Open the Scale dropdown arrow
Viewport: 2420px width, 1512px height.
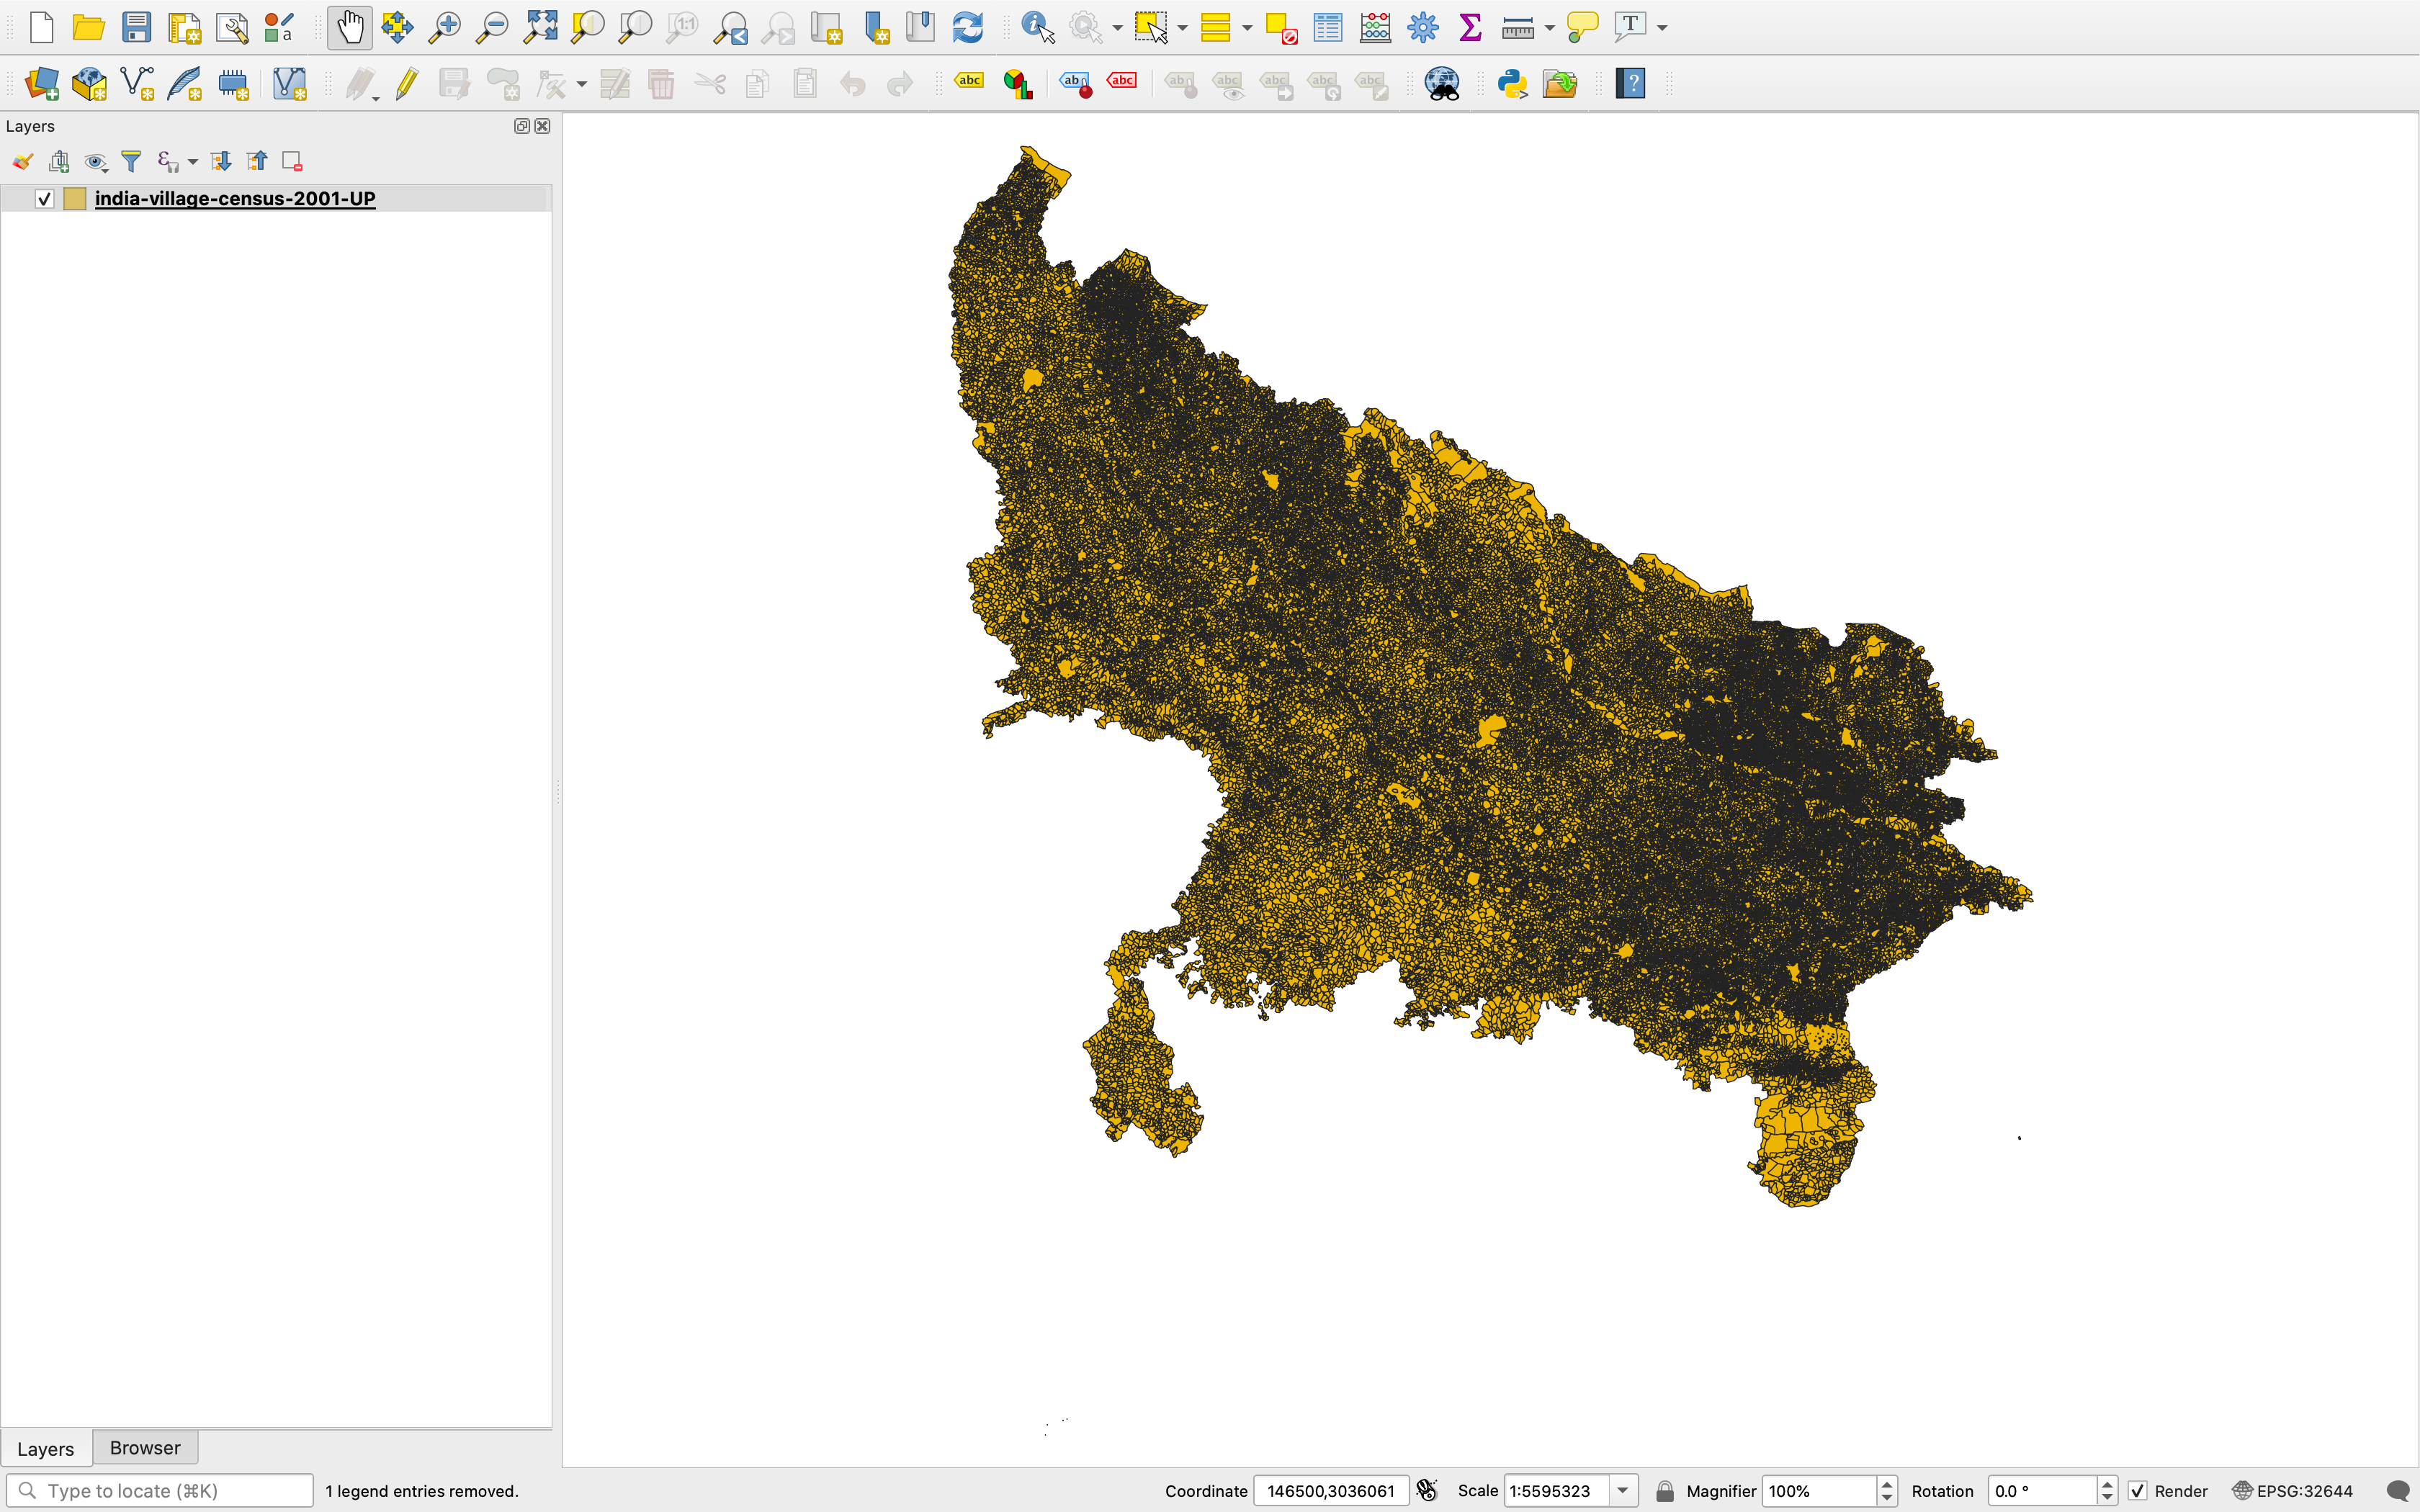(x=1623, y=1491)
